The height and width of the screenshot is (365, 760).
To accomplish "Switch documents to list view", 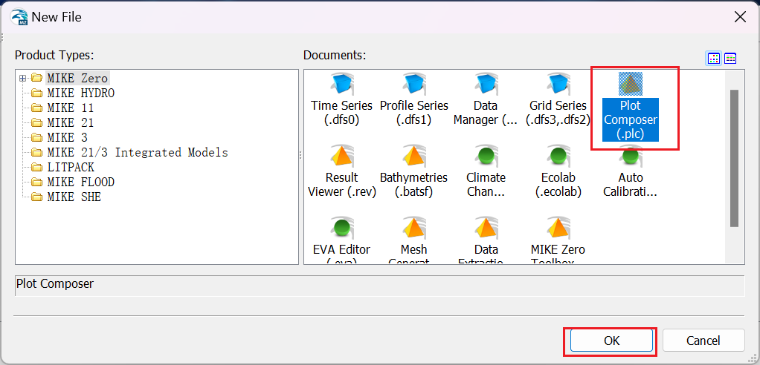I will pyautogui.click(x=730, y=59).
